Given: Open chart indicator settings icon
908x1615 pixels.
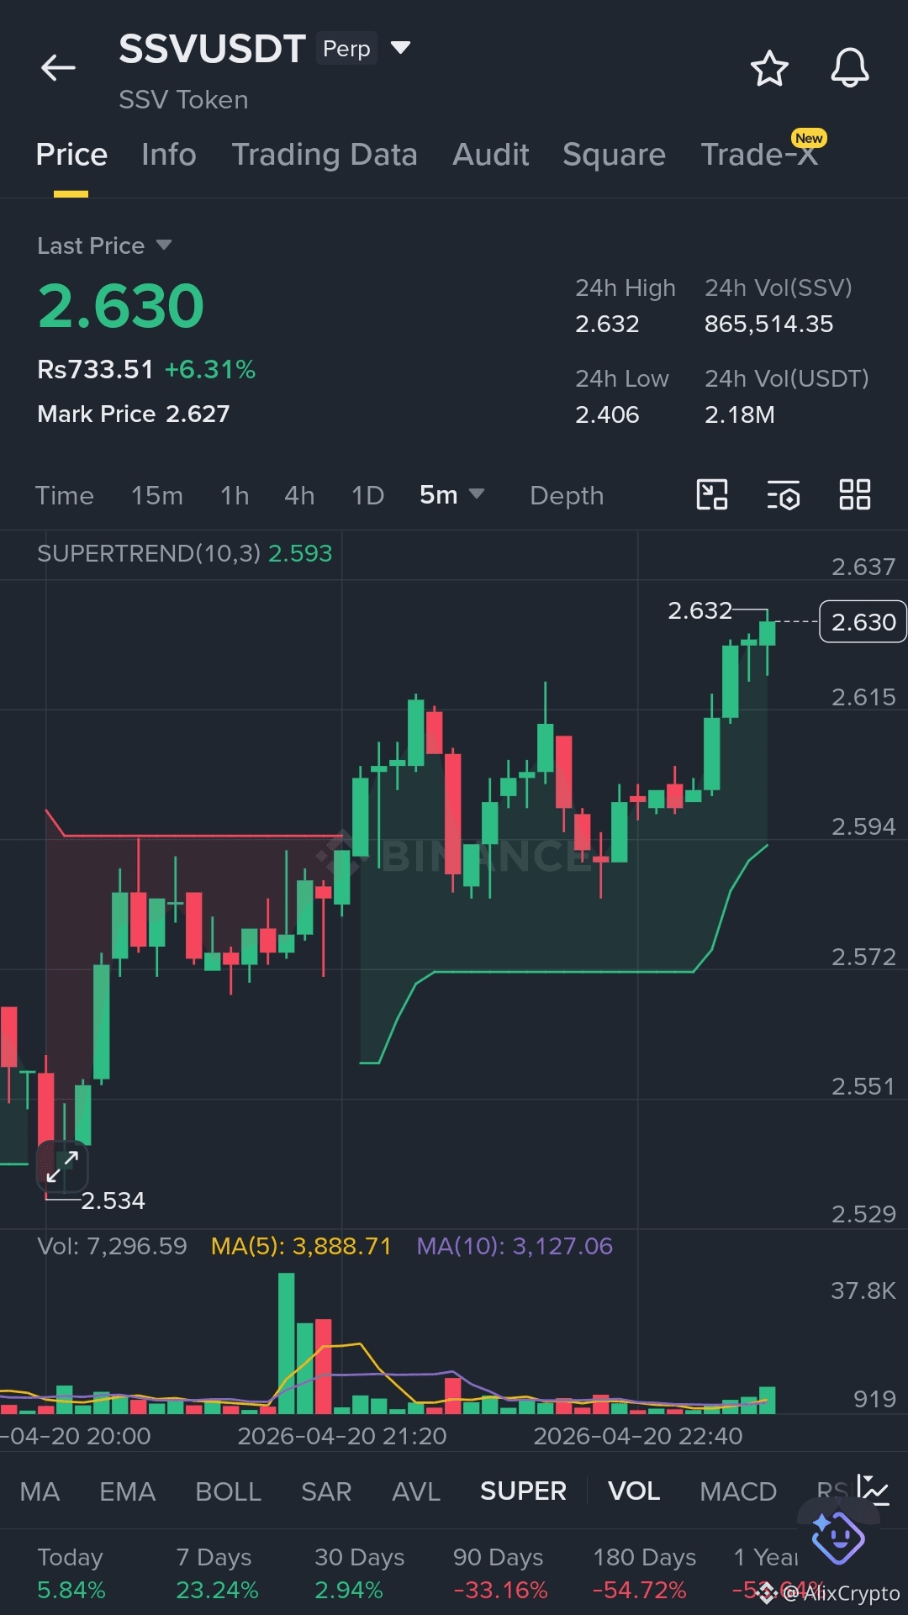Looking at the screenshot, I should (784, 495).
